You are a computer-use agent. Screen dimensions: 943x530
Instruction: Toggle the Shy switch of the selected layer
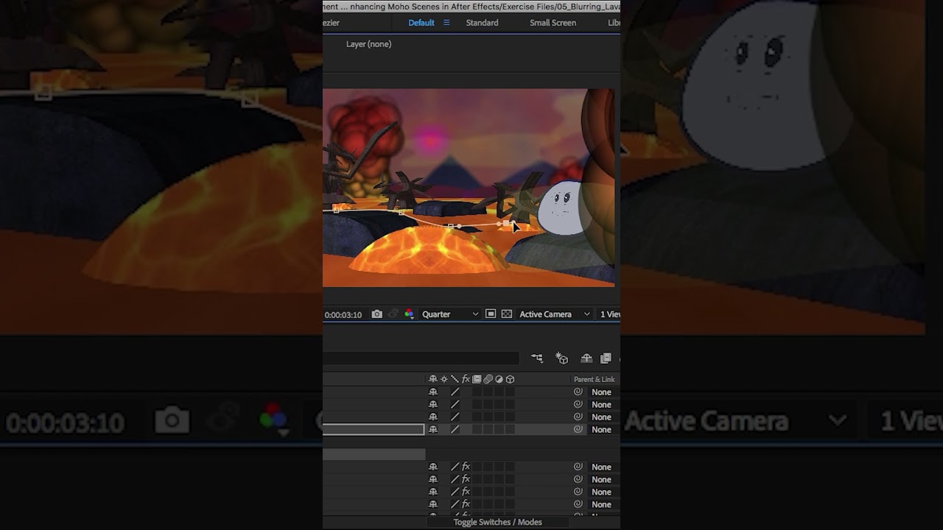(x=433, y=429)
